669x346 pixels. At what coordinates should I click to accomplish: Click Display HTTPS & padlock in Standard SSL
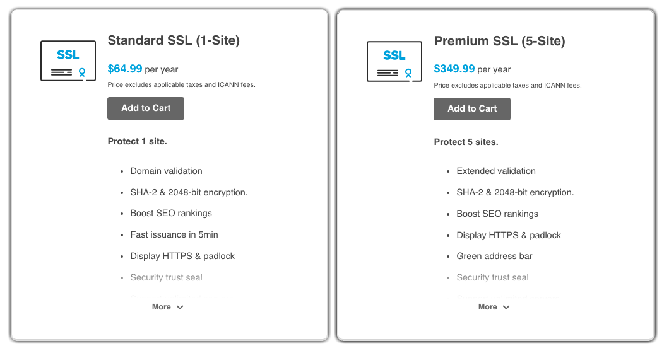click(182, 256)
